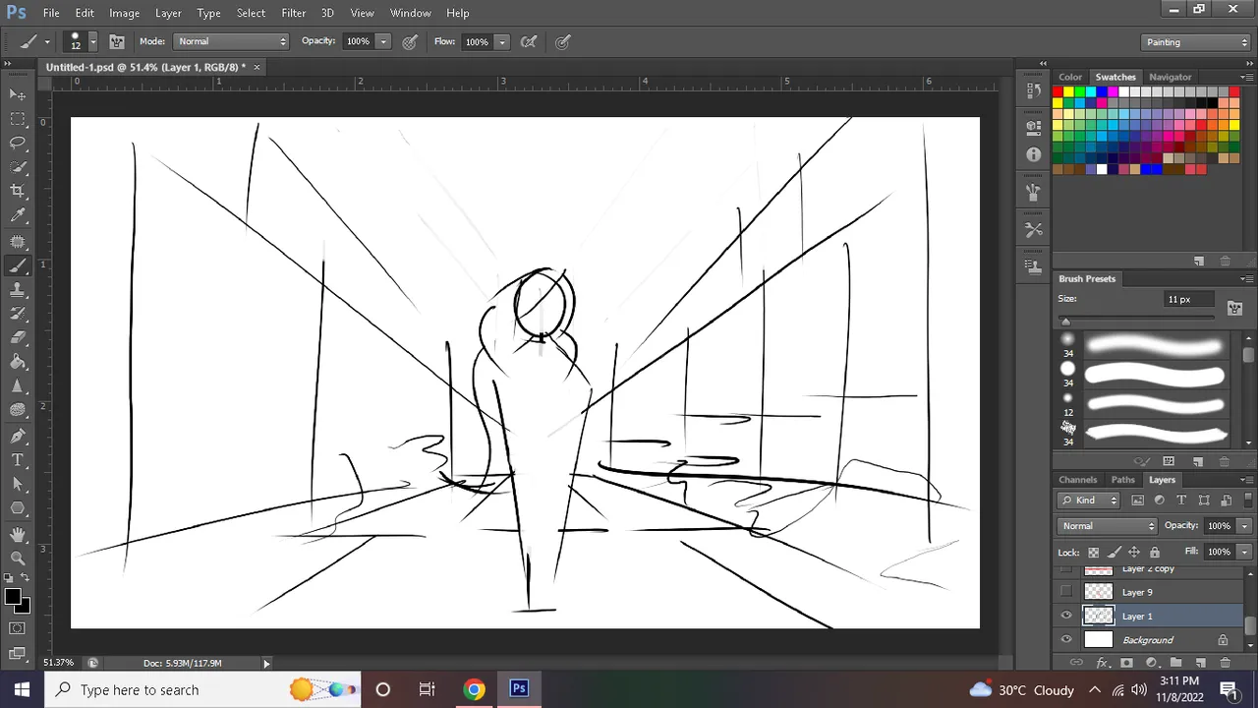Image resolution: width=1258 pixels, height=708 pixels.
Task: Open the layer Opacity dropdown arrow
Action: point(1244,526)
